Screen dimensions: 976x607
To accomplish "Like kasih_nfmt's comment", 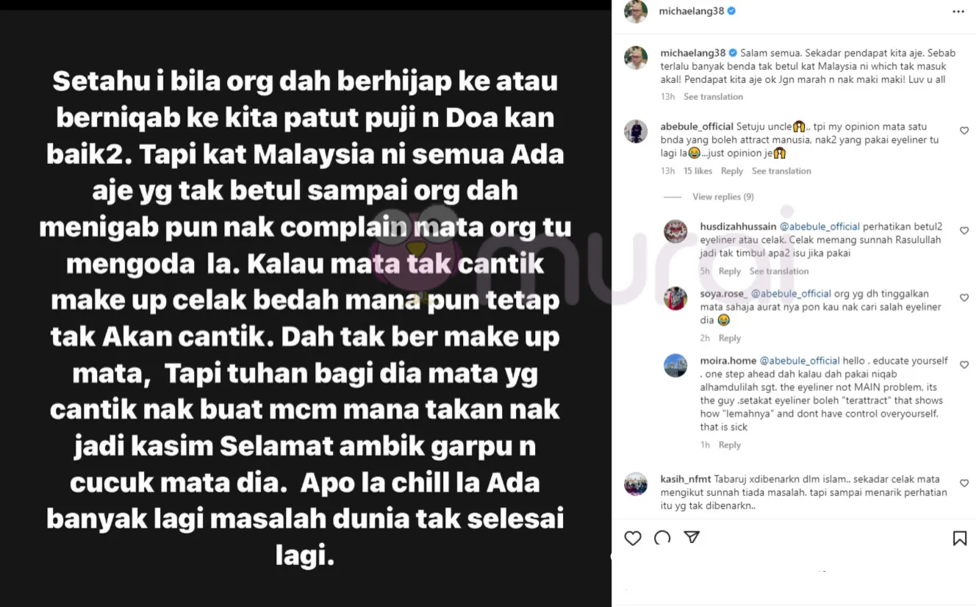I will tap(964, 484).
